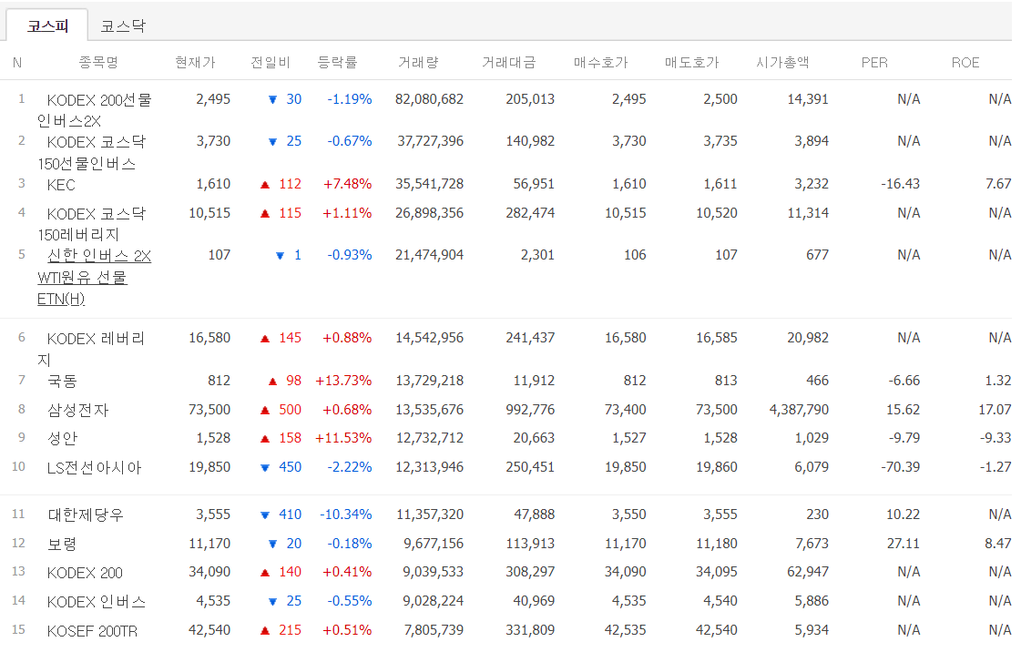Click PER value 27.11

pyautogui.click(x=904, y=544)
